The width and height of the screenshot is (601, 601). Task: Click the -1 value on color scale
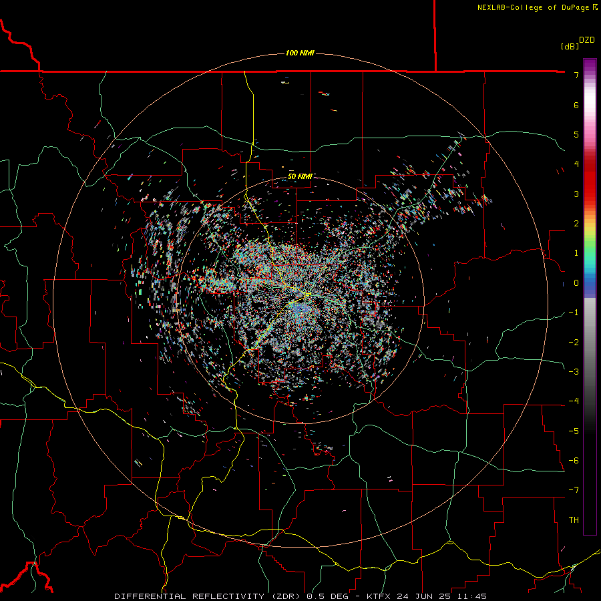point(574,313)
